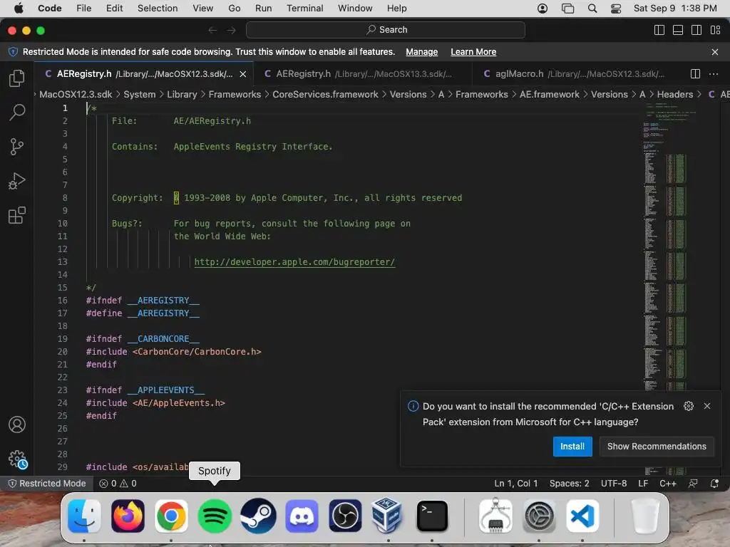Click Show Recommendations button
This screenshot has width=730, height=547.
click(657, 447)
